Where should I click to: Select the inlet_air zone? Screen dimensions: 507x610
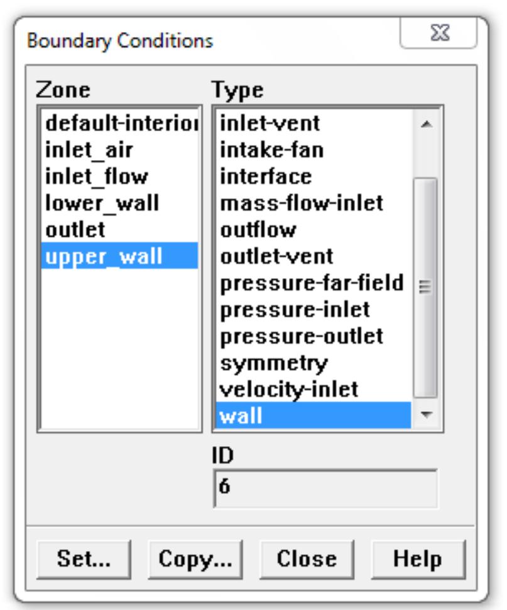tap(75, 149)
